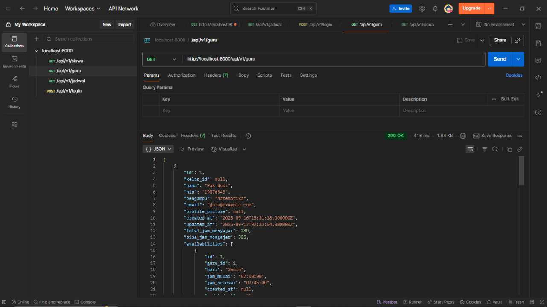Image resolution: width=547 pixels, height=307 pixels.
Task: Open the History sidebar panel
Action: point(15,102)
